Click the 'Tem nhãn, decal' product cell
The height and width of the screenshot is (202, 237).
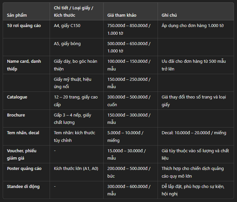pos(23,133)
